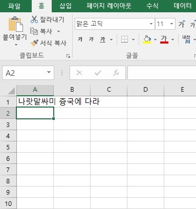
Task: Click the Format Painter label 서식 복사
Action: 53,43
